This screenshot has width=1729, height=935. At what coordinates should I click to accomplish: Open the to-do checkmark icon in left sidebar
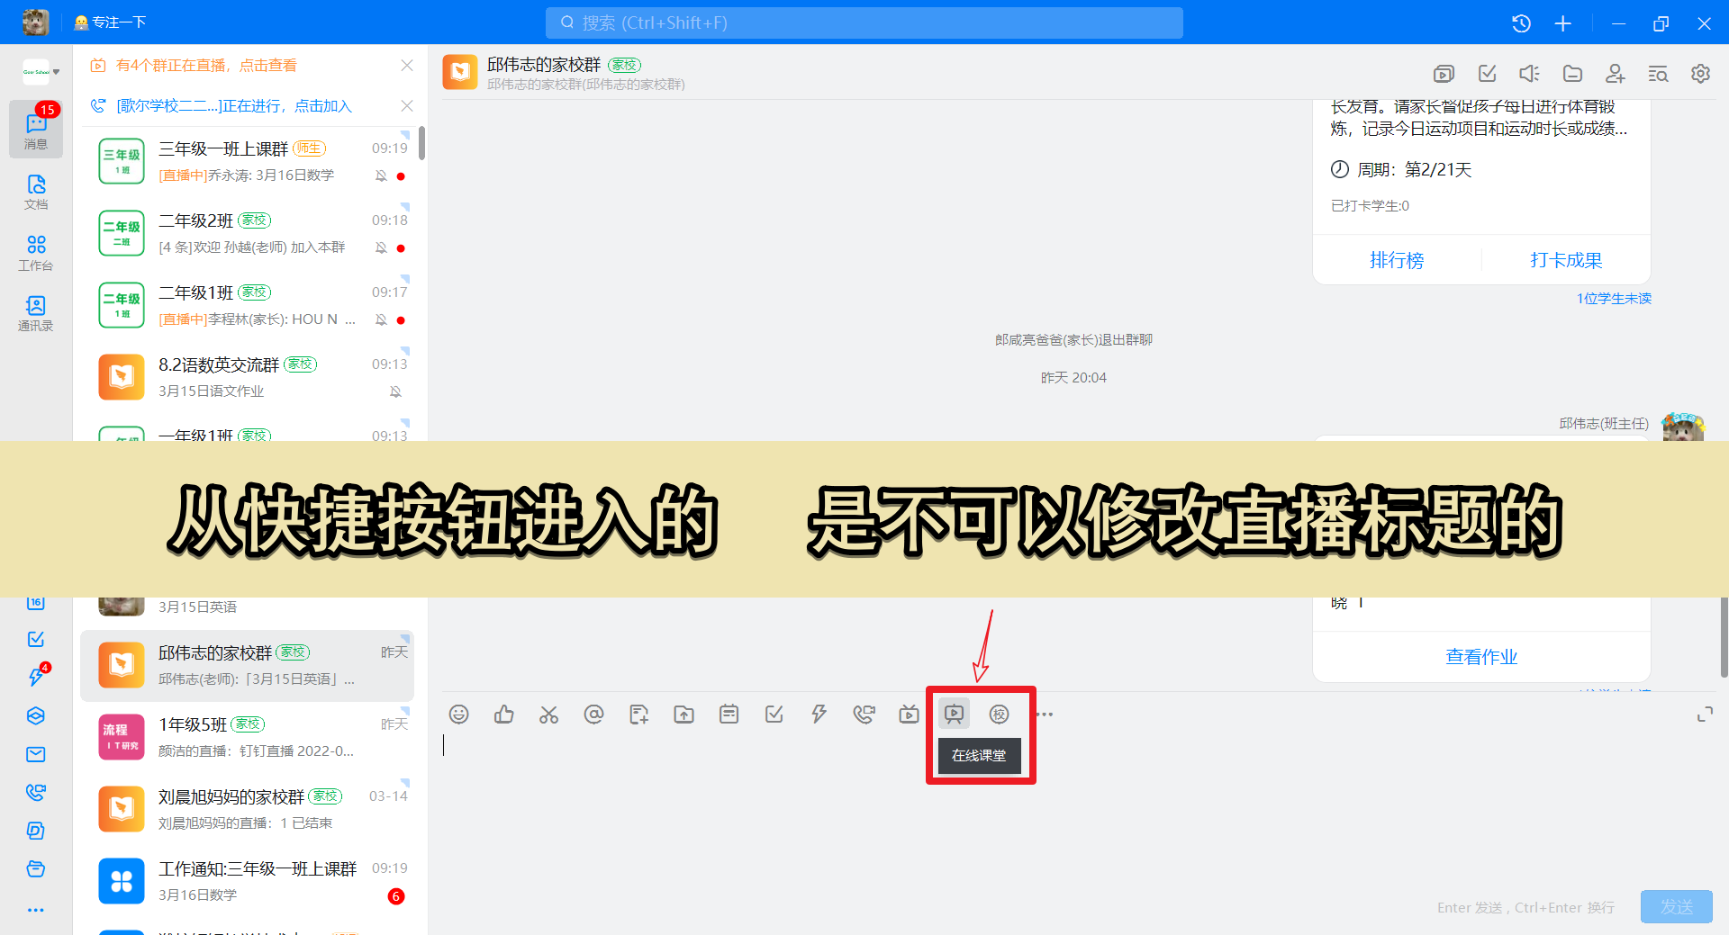(x=36, y=639)
